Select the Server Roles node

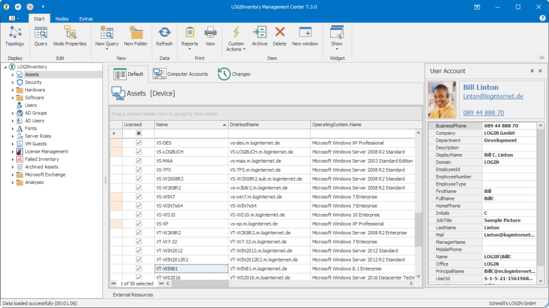coord(38,136)
